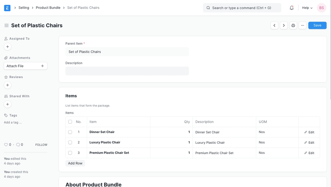Image resolution: width=331 pixels, height=187 pixels.
Task: Edit the Dinner Set Chair row
Action: point(309,132)
